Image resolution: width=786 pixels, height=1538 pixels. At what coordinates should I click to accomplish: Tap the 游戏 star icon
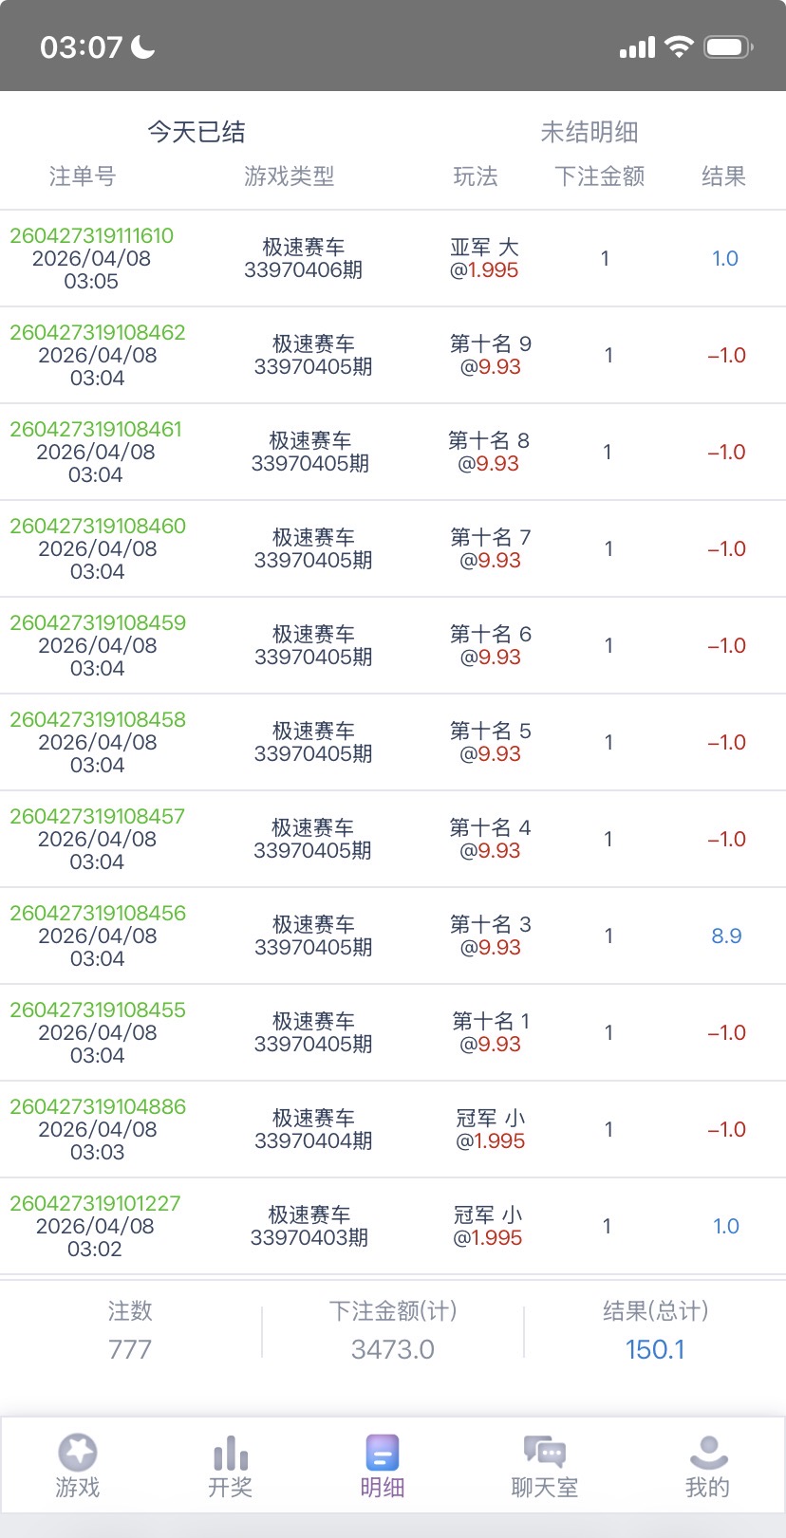[78, 1453]
